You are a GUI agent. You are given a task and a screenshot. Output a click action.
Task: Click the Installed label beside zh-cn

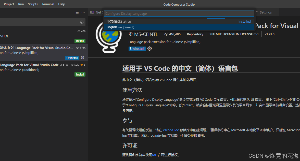[244, 22]
